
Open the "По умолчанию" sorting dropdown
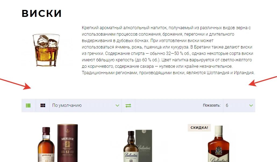(x=85, y=105)
